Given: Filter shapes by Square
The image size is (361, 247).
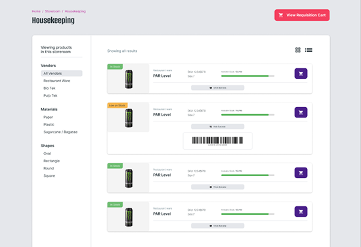Looking at the screenshot, I should pyautogui.click(x=49, y=176).
